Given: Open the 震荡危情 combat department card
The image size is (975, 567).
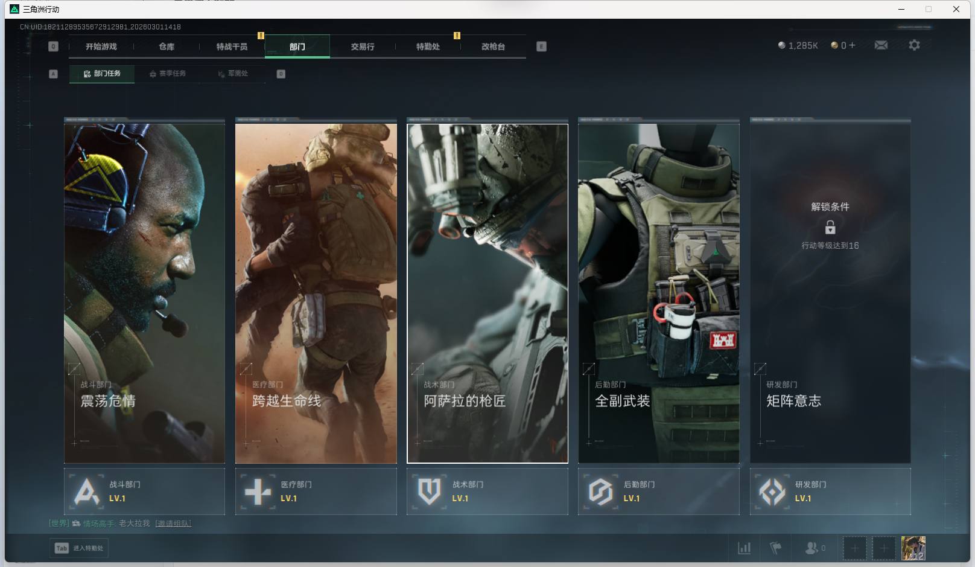Looking at the screenshot, I should tap(145, 293).
